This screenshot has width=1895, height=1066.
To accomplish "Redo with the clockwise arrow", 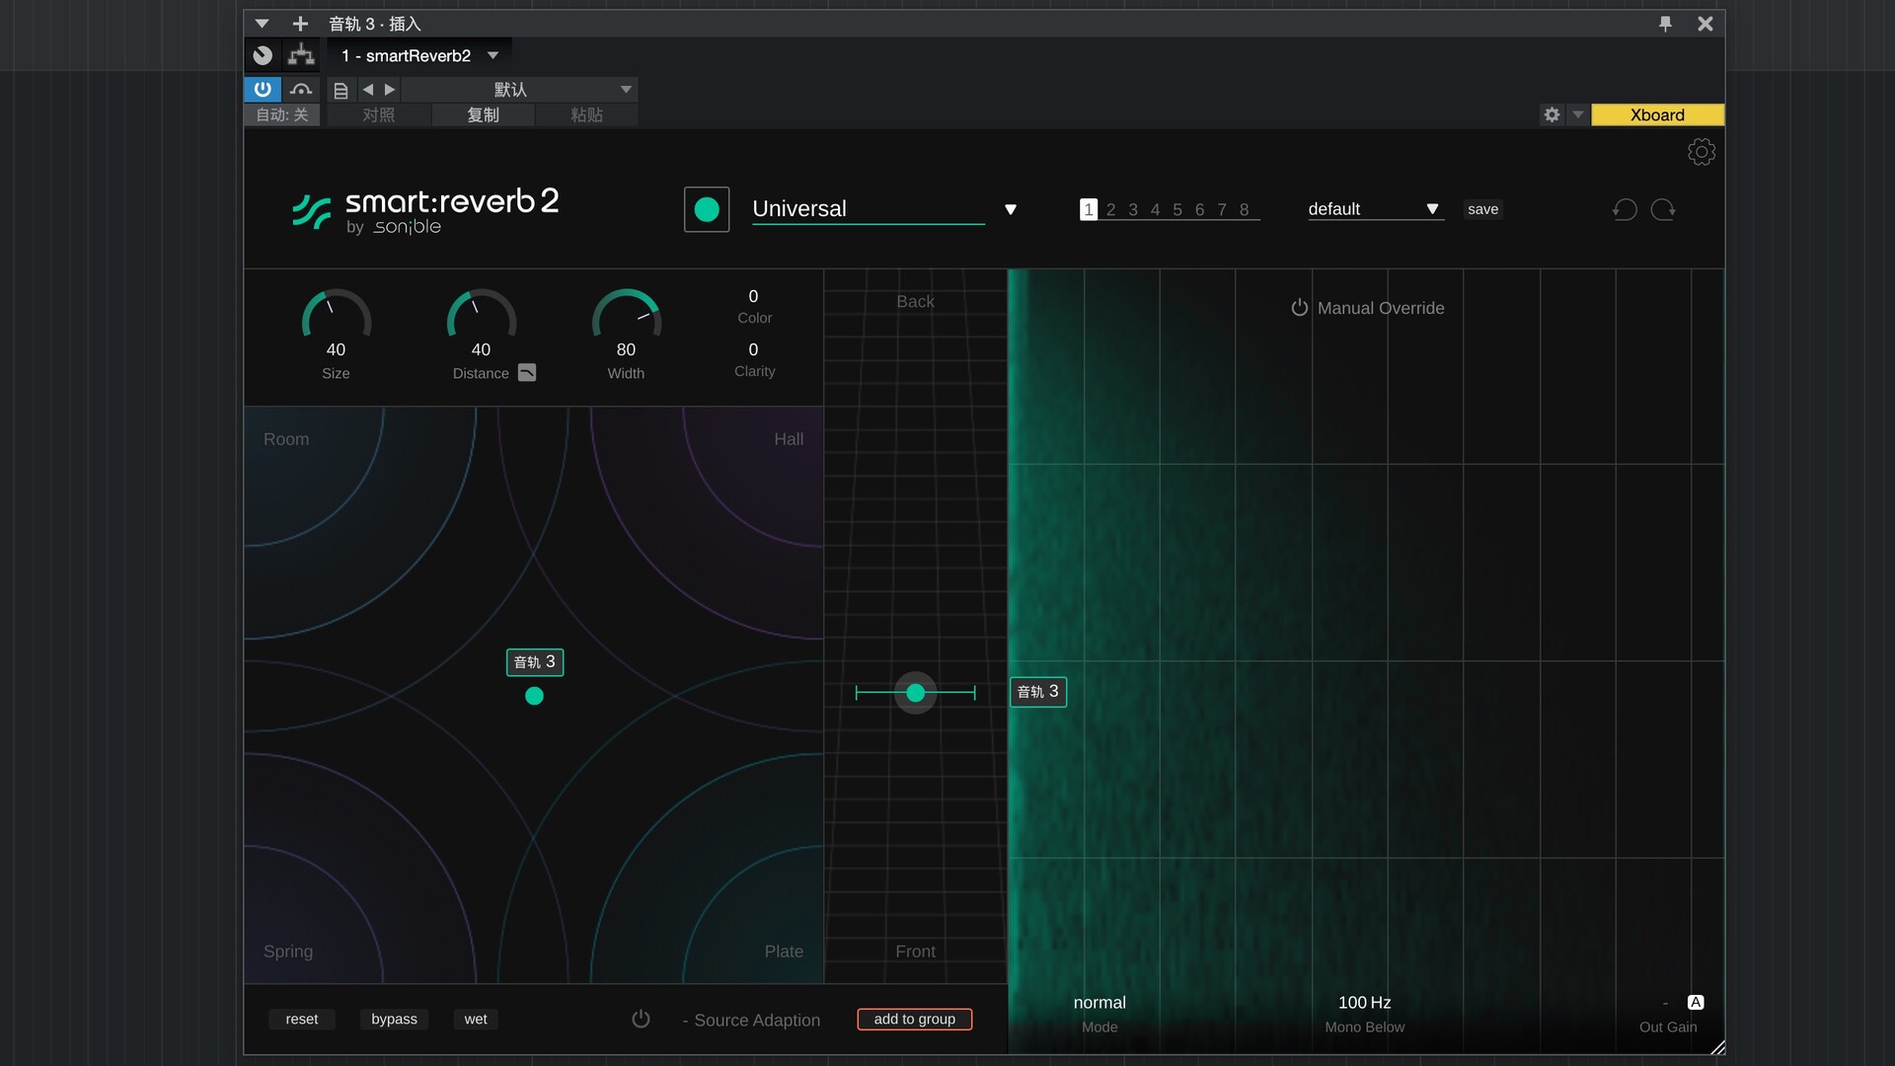I will pos(1663,209).
